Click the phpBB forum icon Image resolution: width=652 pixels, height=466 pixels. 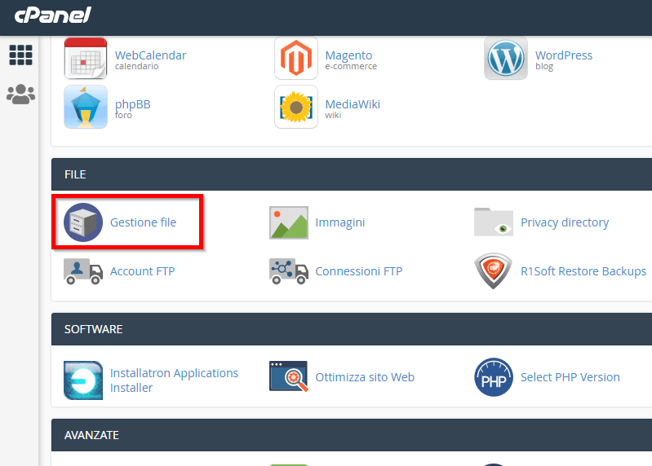86,107
